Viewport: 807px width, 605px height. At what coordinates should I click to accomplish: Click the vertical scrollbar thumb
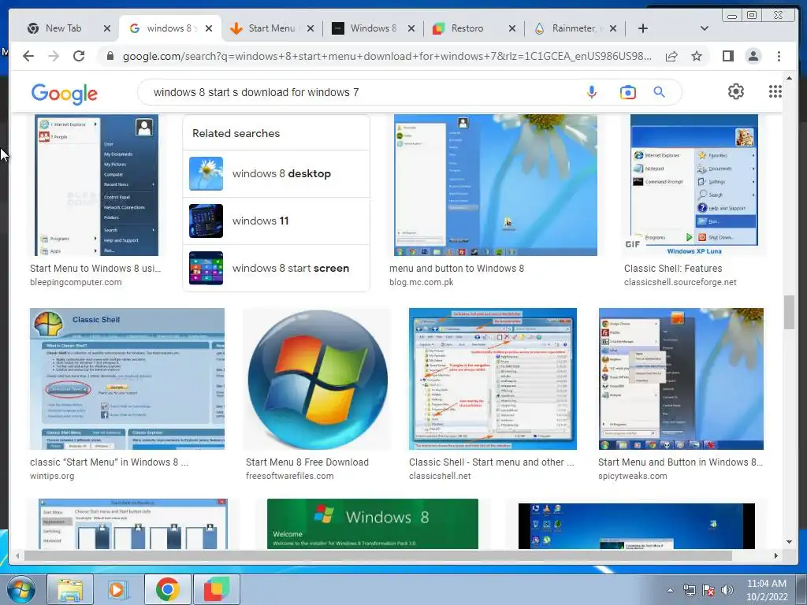[789, 312]
